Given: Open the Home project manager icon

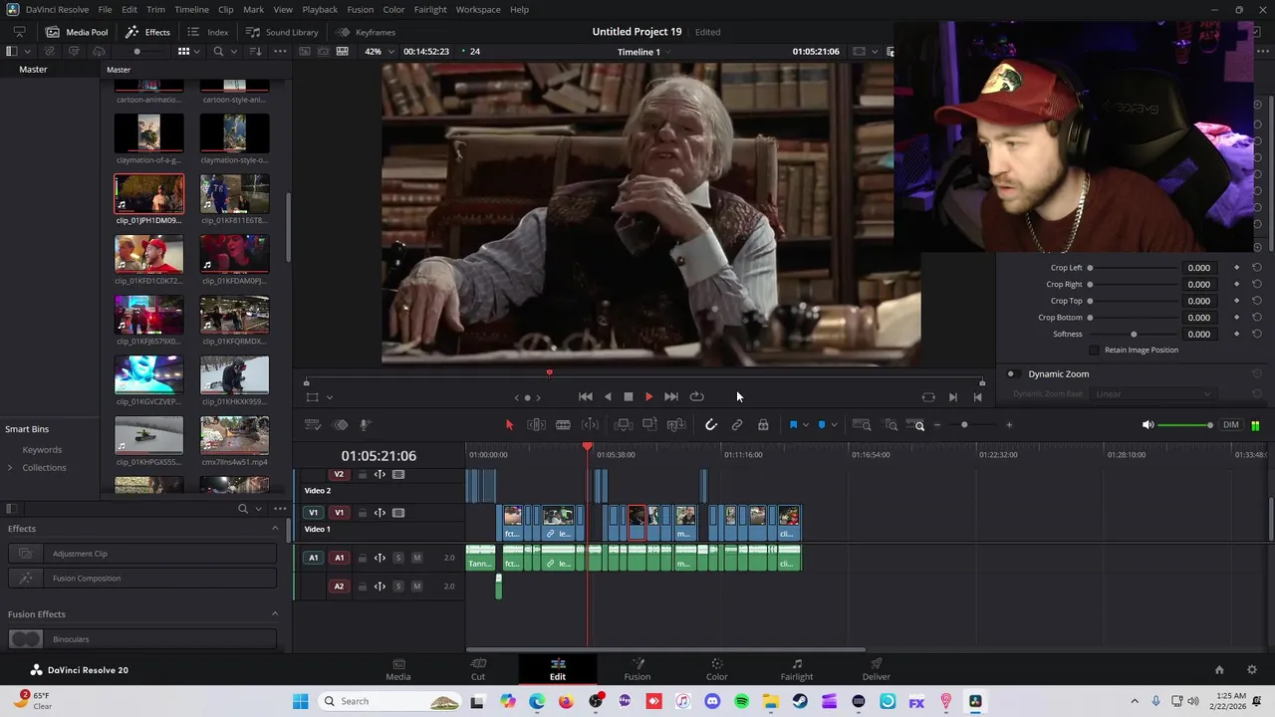Looking at the screenshot, I should pyautogui.click(x=1219, y=670).
